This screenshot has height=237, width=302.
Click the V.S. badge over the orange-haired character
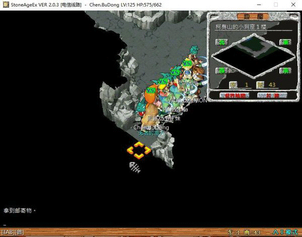[151, 91]
